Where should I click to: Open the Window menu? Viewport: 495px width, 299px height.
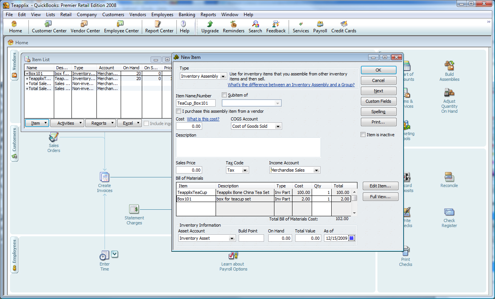[230, 15]
